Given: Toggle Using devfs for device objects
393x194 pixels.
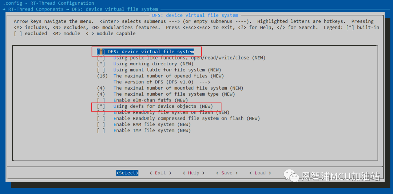Looking at the screenshot, I should 101,106.
